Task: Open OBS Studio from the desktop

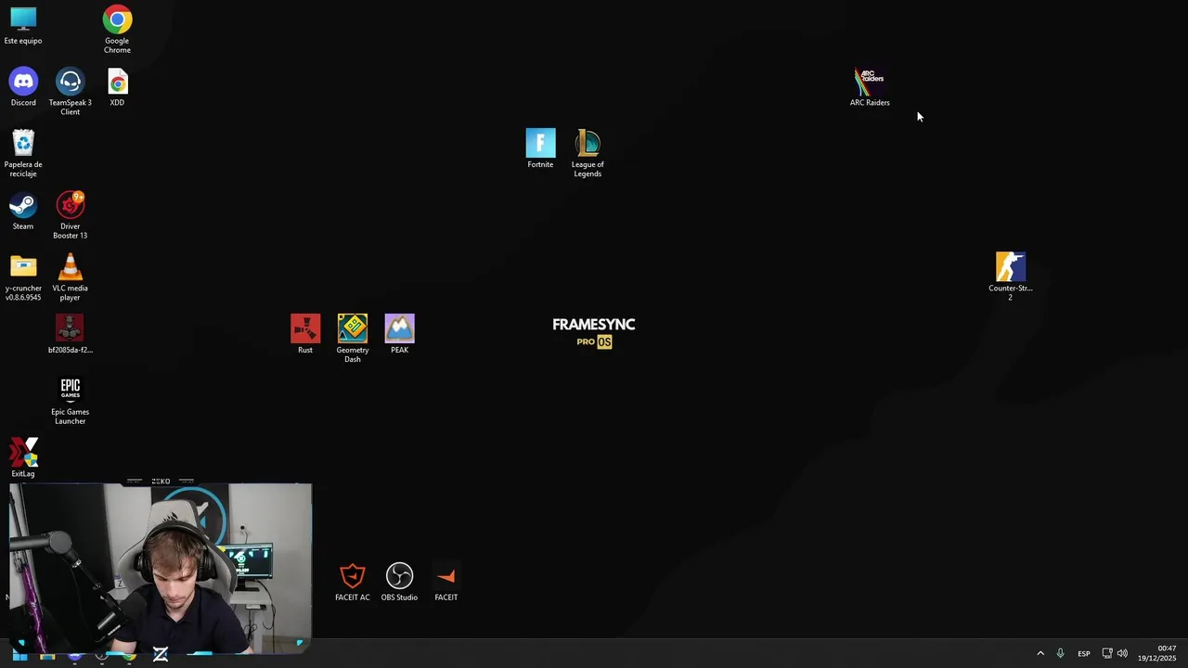Action: tap(399, 582)
